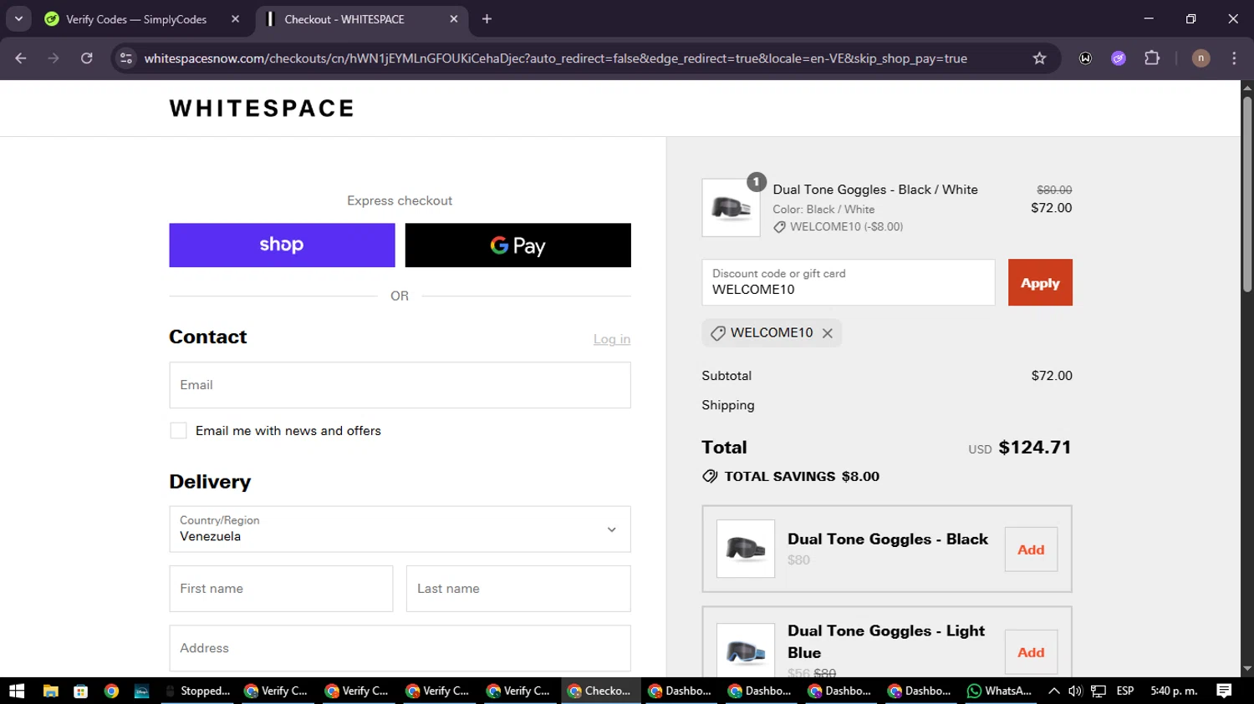The height and width of the screenshot is (704, 1254).
Task: Close the Verify Codes — SimplyCodes tab
Action: [235, 19]
